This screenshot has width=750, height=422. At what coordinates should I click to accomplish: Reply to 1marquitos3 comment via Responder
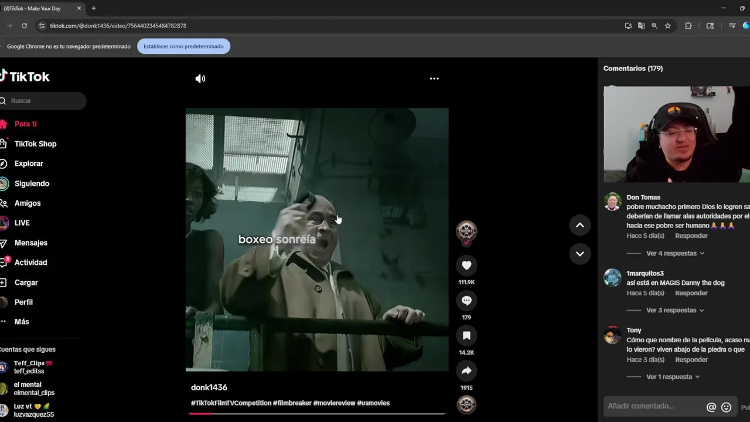click(691, 293)
